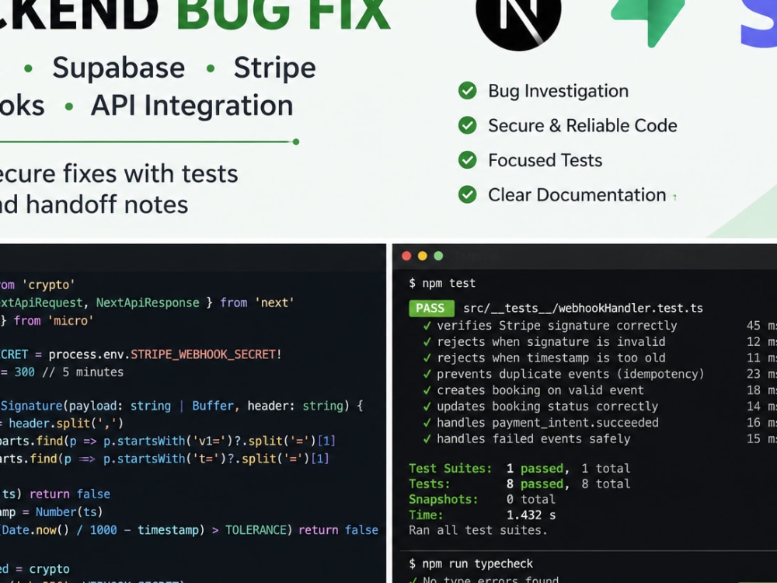Click checkmark next to 'updates booking status correctly'
This screenshot has width=777, height=583.
(x=427, y=407)
